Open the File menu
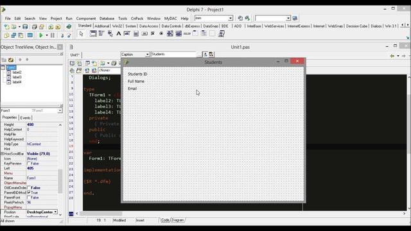The image size is (411, 231). [8, 19]
